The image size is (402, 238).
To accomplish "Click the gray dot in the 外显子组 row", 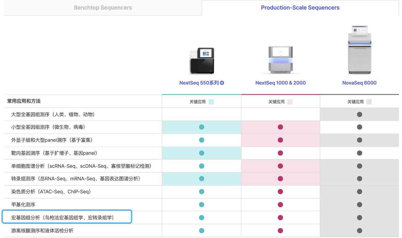I will 359,140.
